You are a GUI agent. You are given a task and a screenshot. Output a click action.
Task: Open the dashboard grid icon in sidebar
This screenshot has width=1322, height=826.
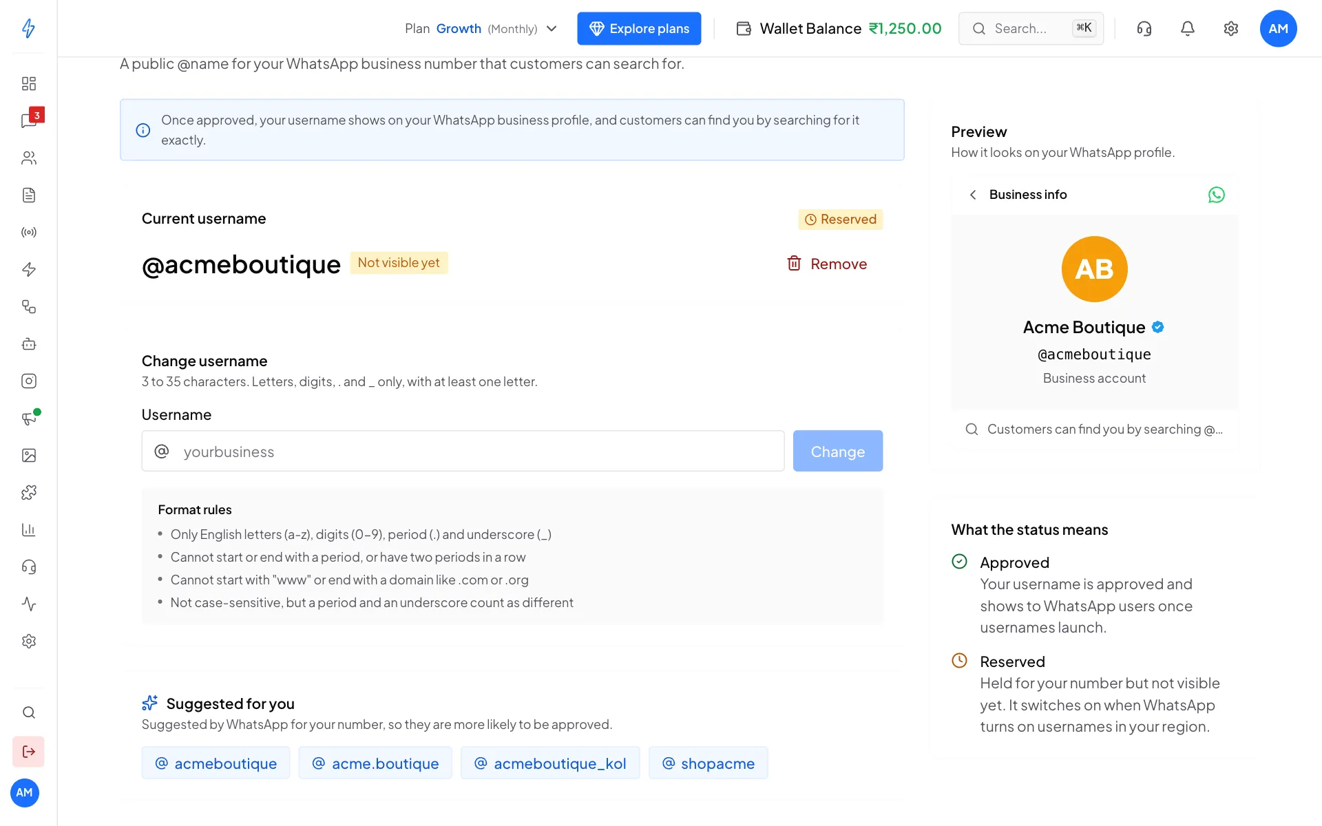(x=28, y=83)
